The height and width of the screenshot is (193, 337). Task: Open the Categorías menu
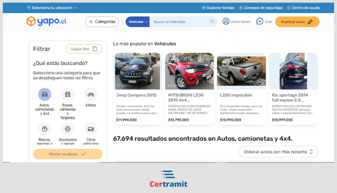tap(102, 22)
